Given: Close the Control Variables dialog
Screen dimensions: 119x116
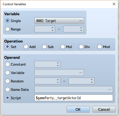Looking at the screenshot, I should pyautogui.click(x=114, y=4).
